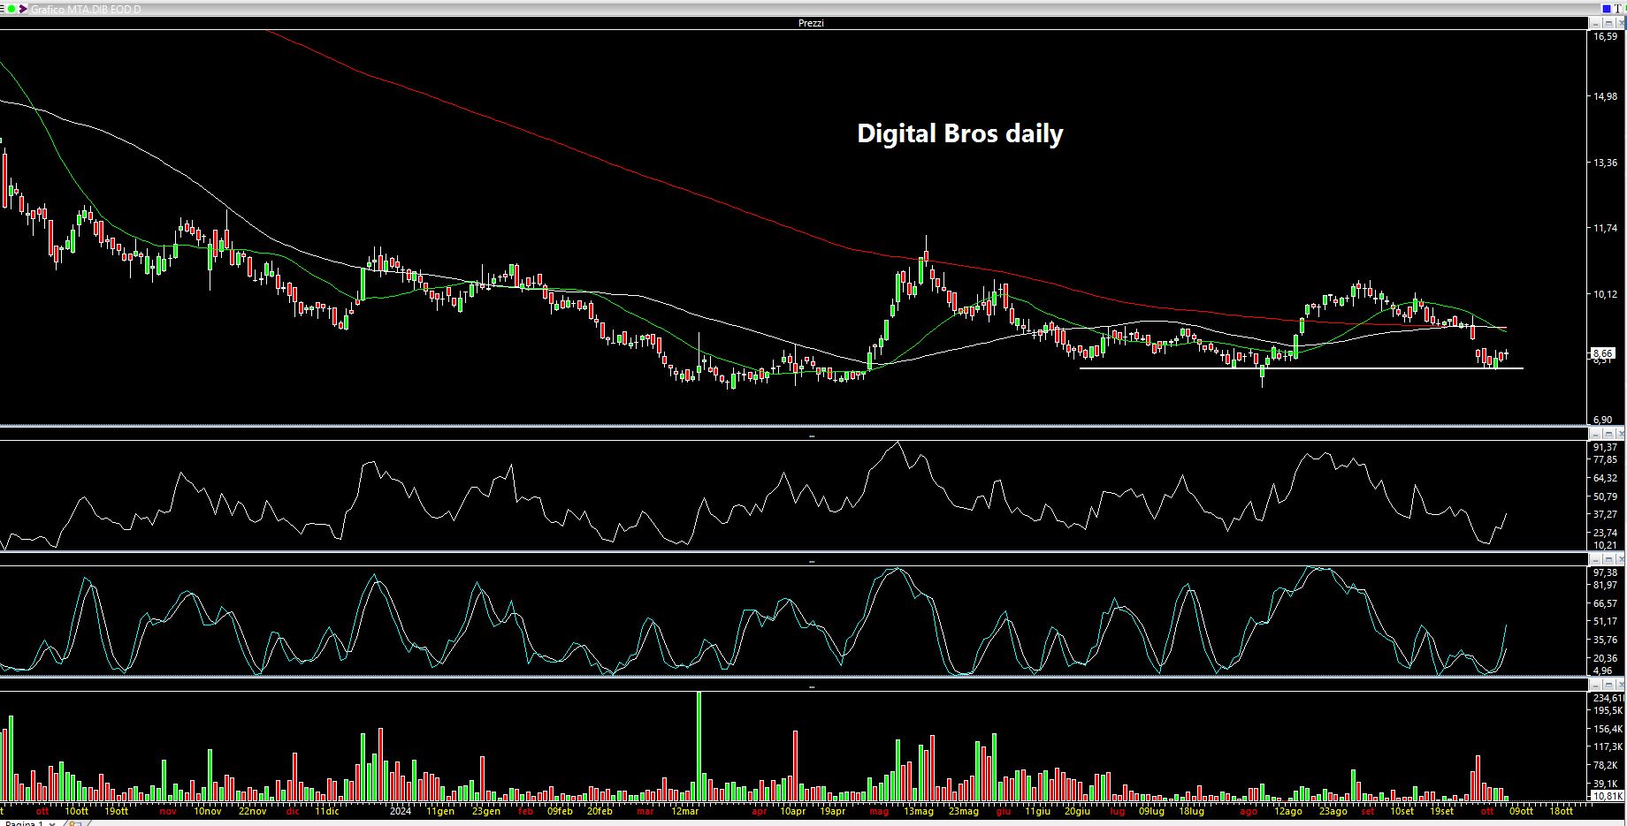Click the 2024 year label on time axis
Image resolution: width=1627 pixels, height=826 pixels.
point(401,811)
